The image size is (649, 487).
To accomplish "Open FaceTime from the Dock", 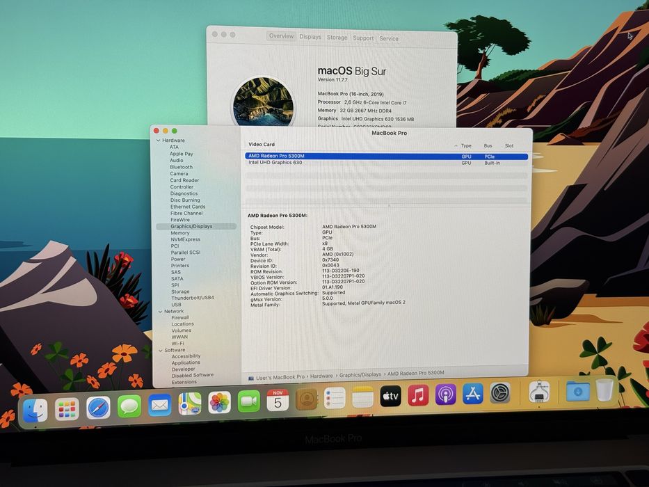I will [249, 401].
